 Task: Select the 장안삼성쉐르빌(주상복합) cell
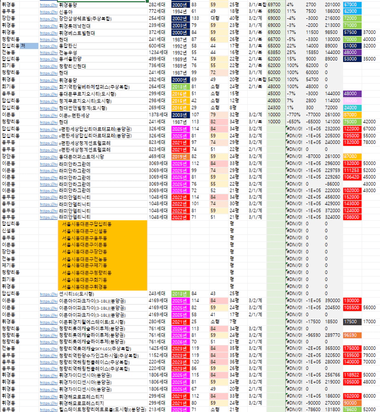(102, 19)
